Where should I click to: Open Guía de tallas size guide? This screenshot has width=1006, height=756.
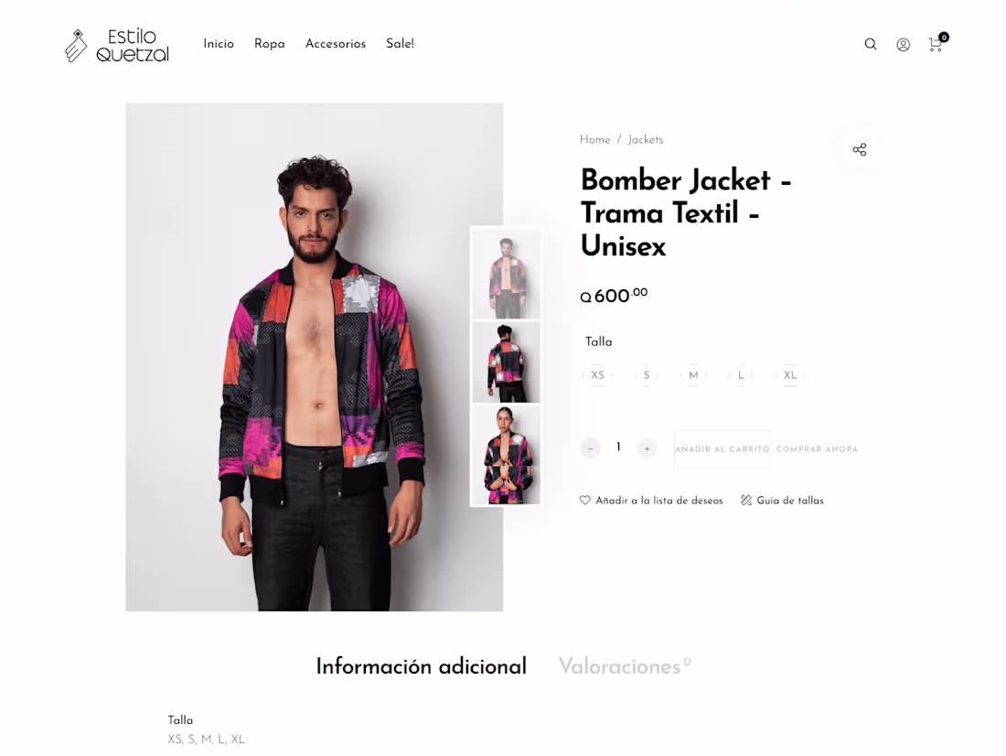[x=782, y=501]
